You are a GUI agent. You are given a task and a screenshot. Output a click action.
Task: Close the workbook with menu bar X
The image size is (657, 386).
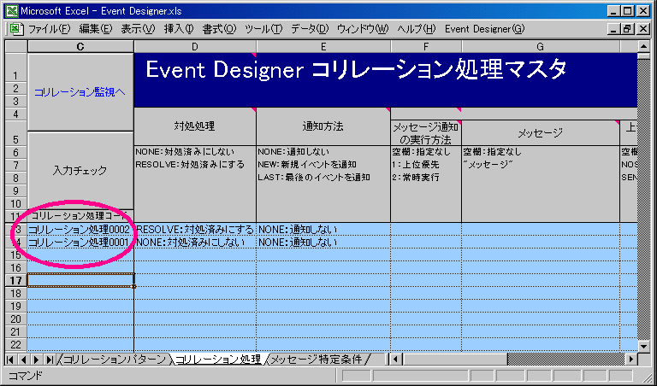[642, 29]
